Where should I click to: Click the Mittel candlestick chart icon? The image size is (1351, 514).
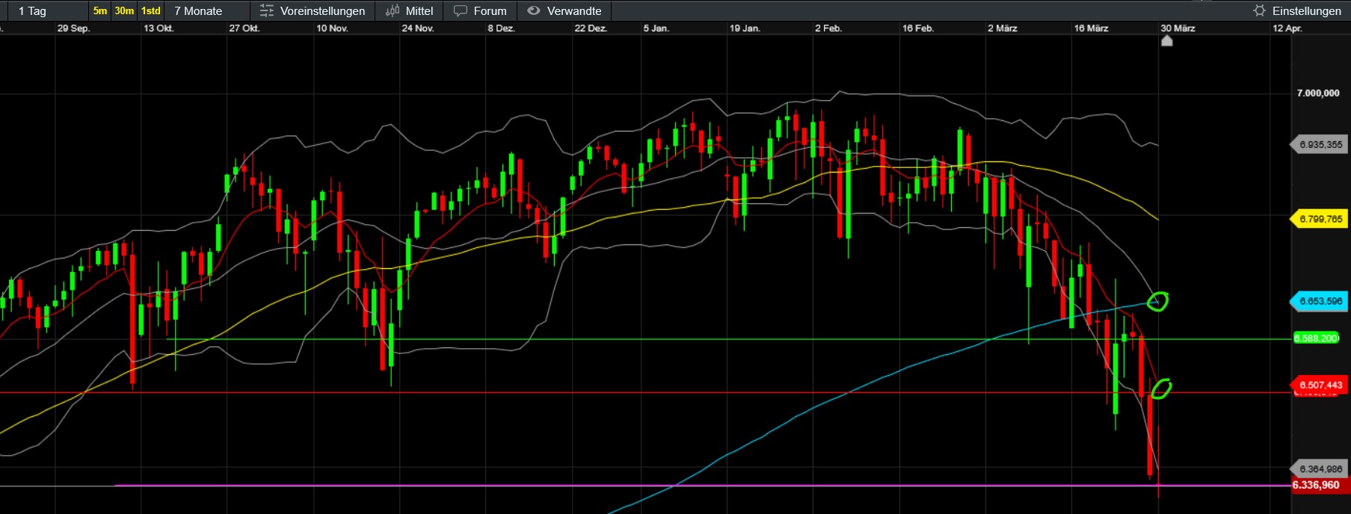pyautogui.click(x=393, y=11)
